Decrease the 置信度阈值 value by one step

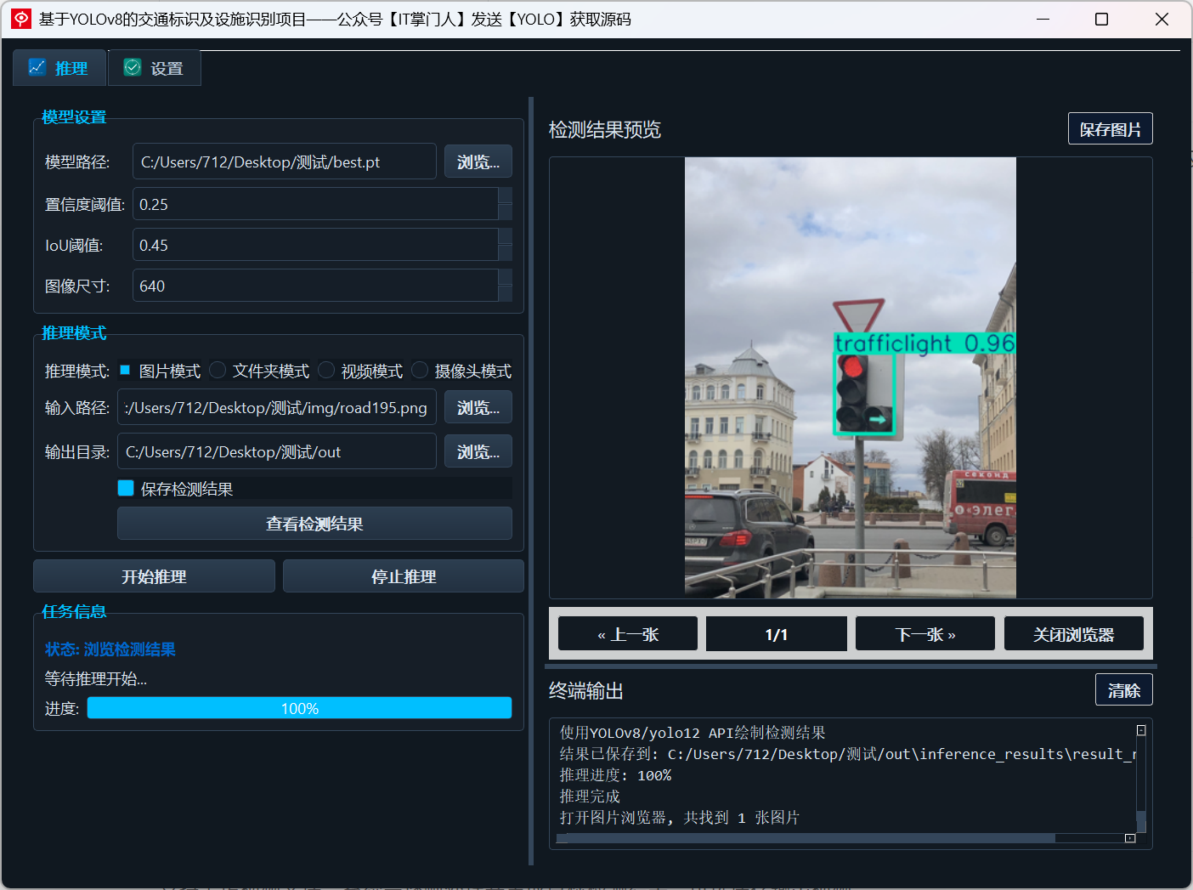coord(506,213)
